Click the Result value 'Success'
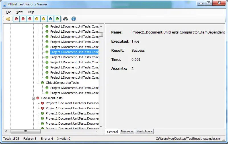 [x=138, y=50]
